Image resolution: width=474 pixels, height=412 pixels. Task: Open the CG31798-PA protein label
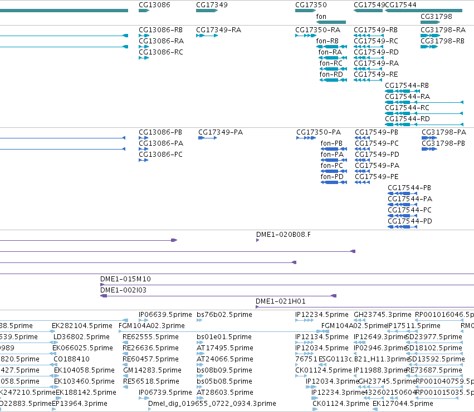(444, 132)
